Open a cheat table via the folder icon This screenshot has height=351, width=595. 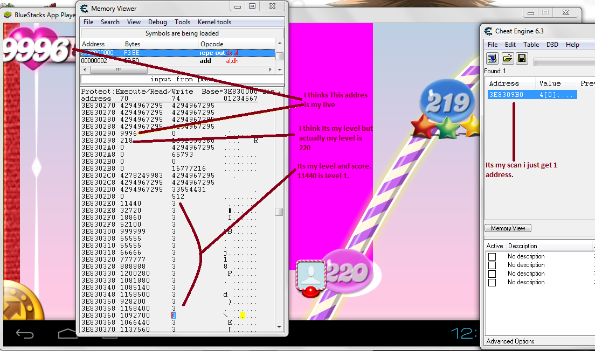tap(507, 58)
